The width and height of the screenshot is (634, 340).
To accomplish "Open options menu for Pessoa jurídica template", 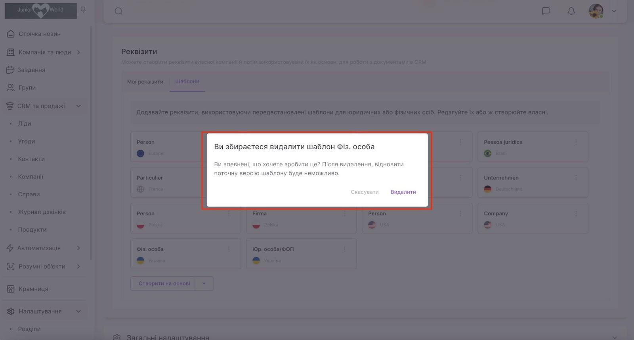I will [x=576, y=142].
